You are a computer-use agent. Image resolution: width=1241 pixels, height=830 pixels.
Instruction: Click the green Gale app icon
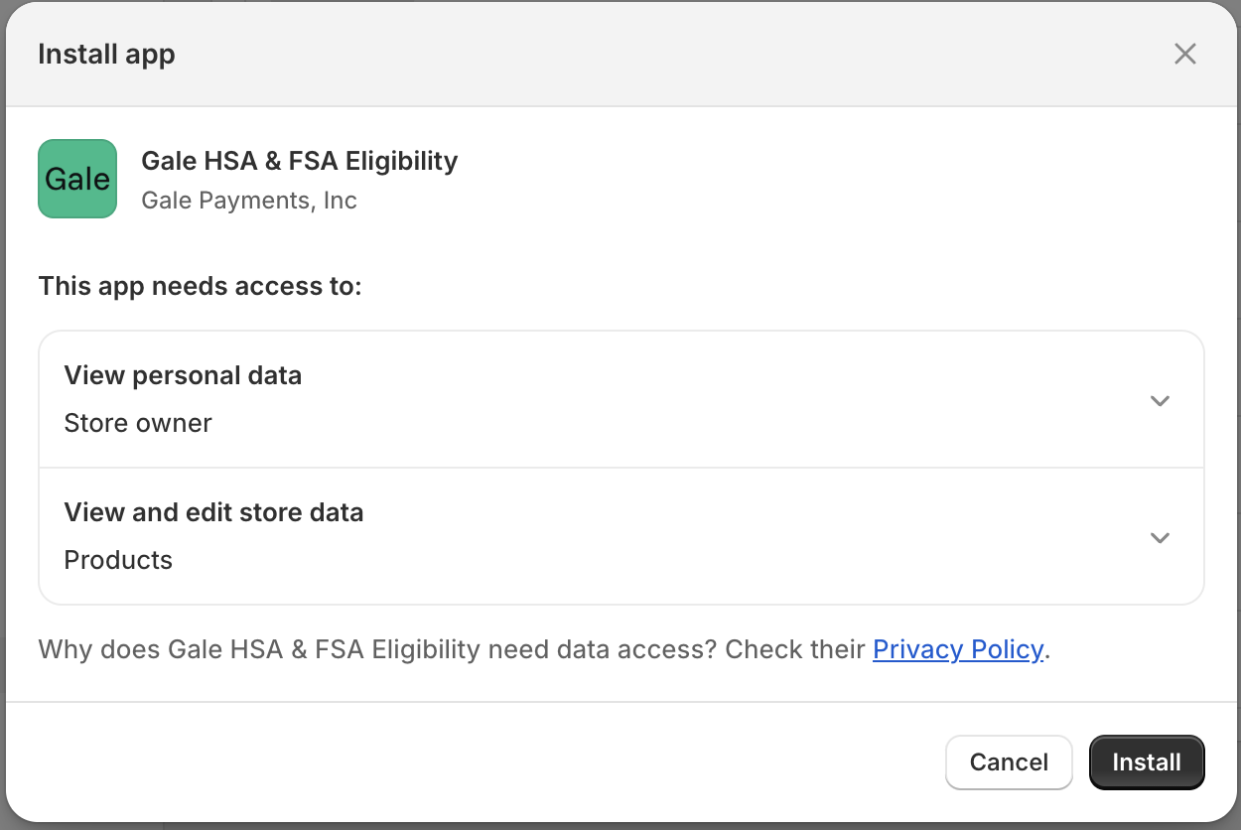(x=77, y=179)
